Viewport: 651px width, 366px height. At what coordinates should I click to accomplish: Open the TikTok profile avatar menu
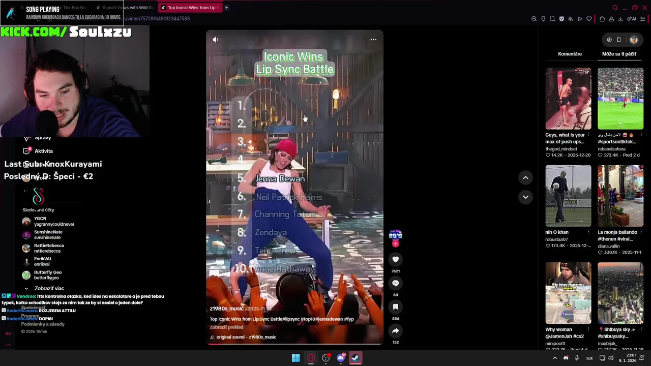(634, 40)
